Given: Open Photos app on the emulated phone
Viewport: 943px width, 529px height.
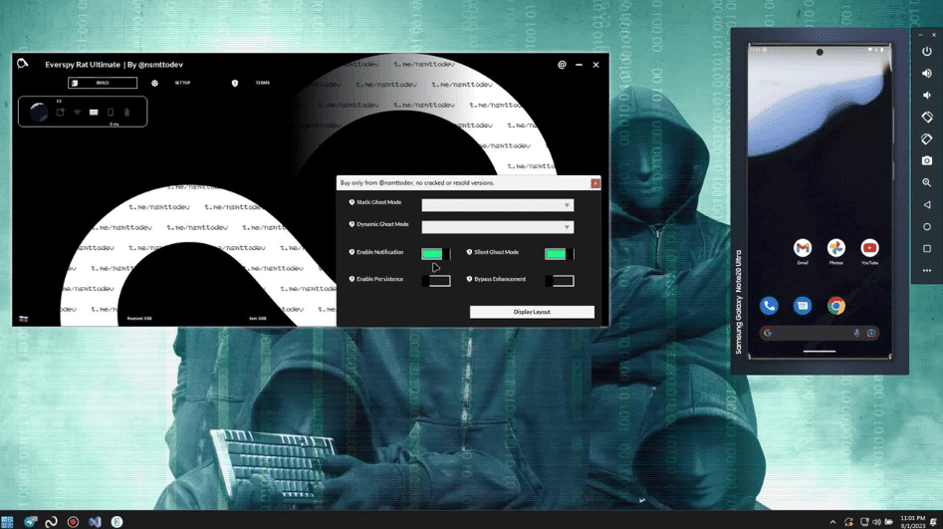Looking at the screenshot, I should (835, 248).
